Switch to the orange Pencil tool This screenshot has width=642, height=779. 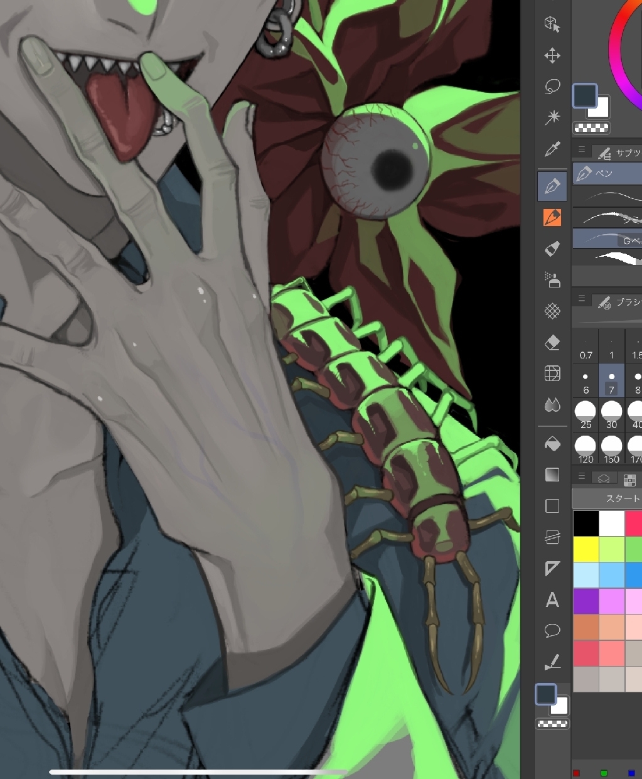point(552,218)
